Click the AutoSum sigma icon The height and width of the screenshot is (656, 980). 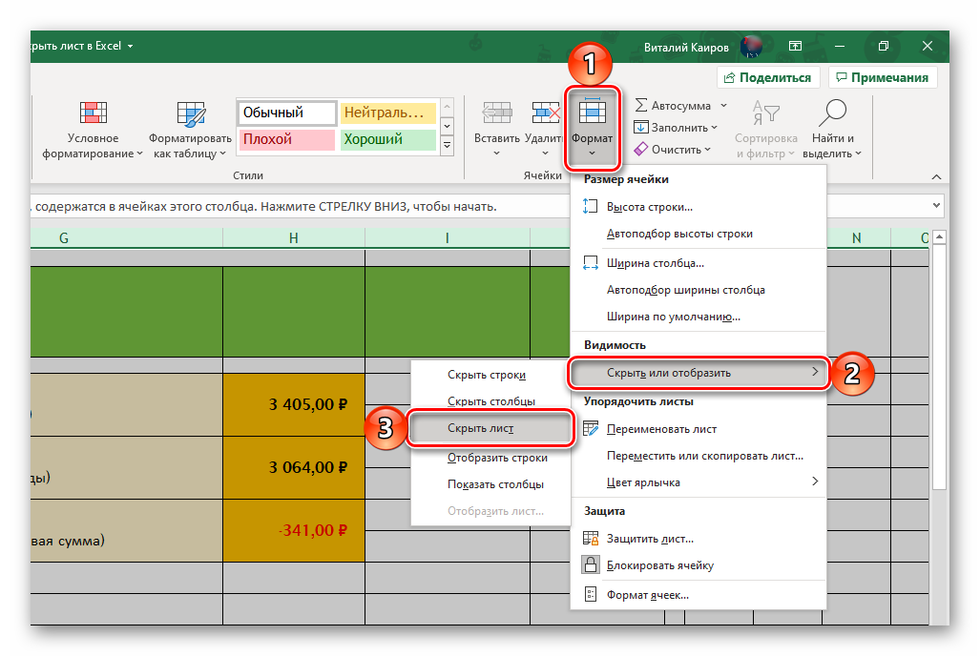(641, 105)
